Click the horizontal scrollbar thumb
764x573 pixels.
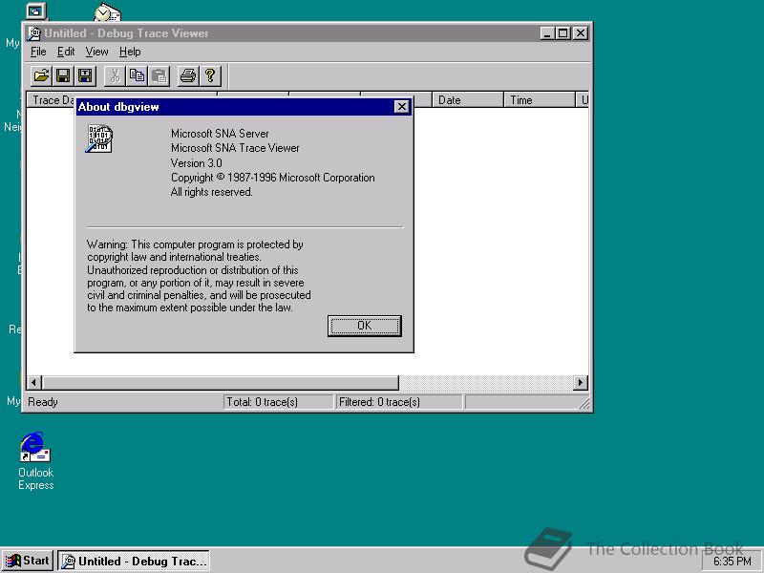point(221,383)
